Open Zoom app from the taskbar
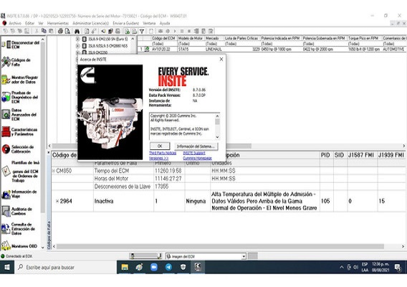Viewport: 407px width, 287px height. click(x=154, y=267)
